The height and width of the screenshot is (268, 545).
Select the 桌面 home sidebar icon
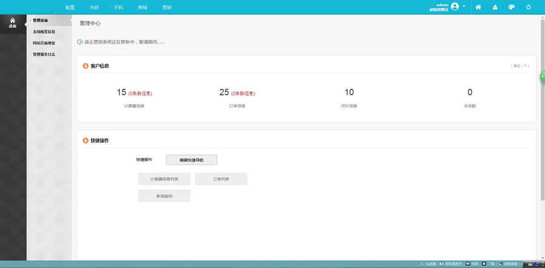(13, 23)
